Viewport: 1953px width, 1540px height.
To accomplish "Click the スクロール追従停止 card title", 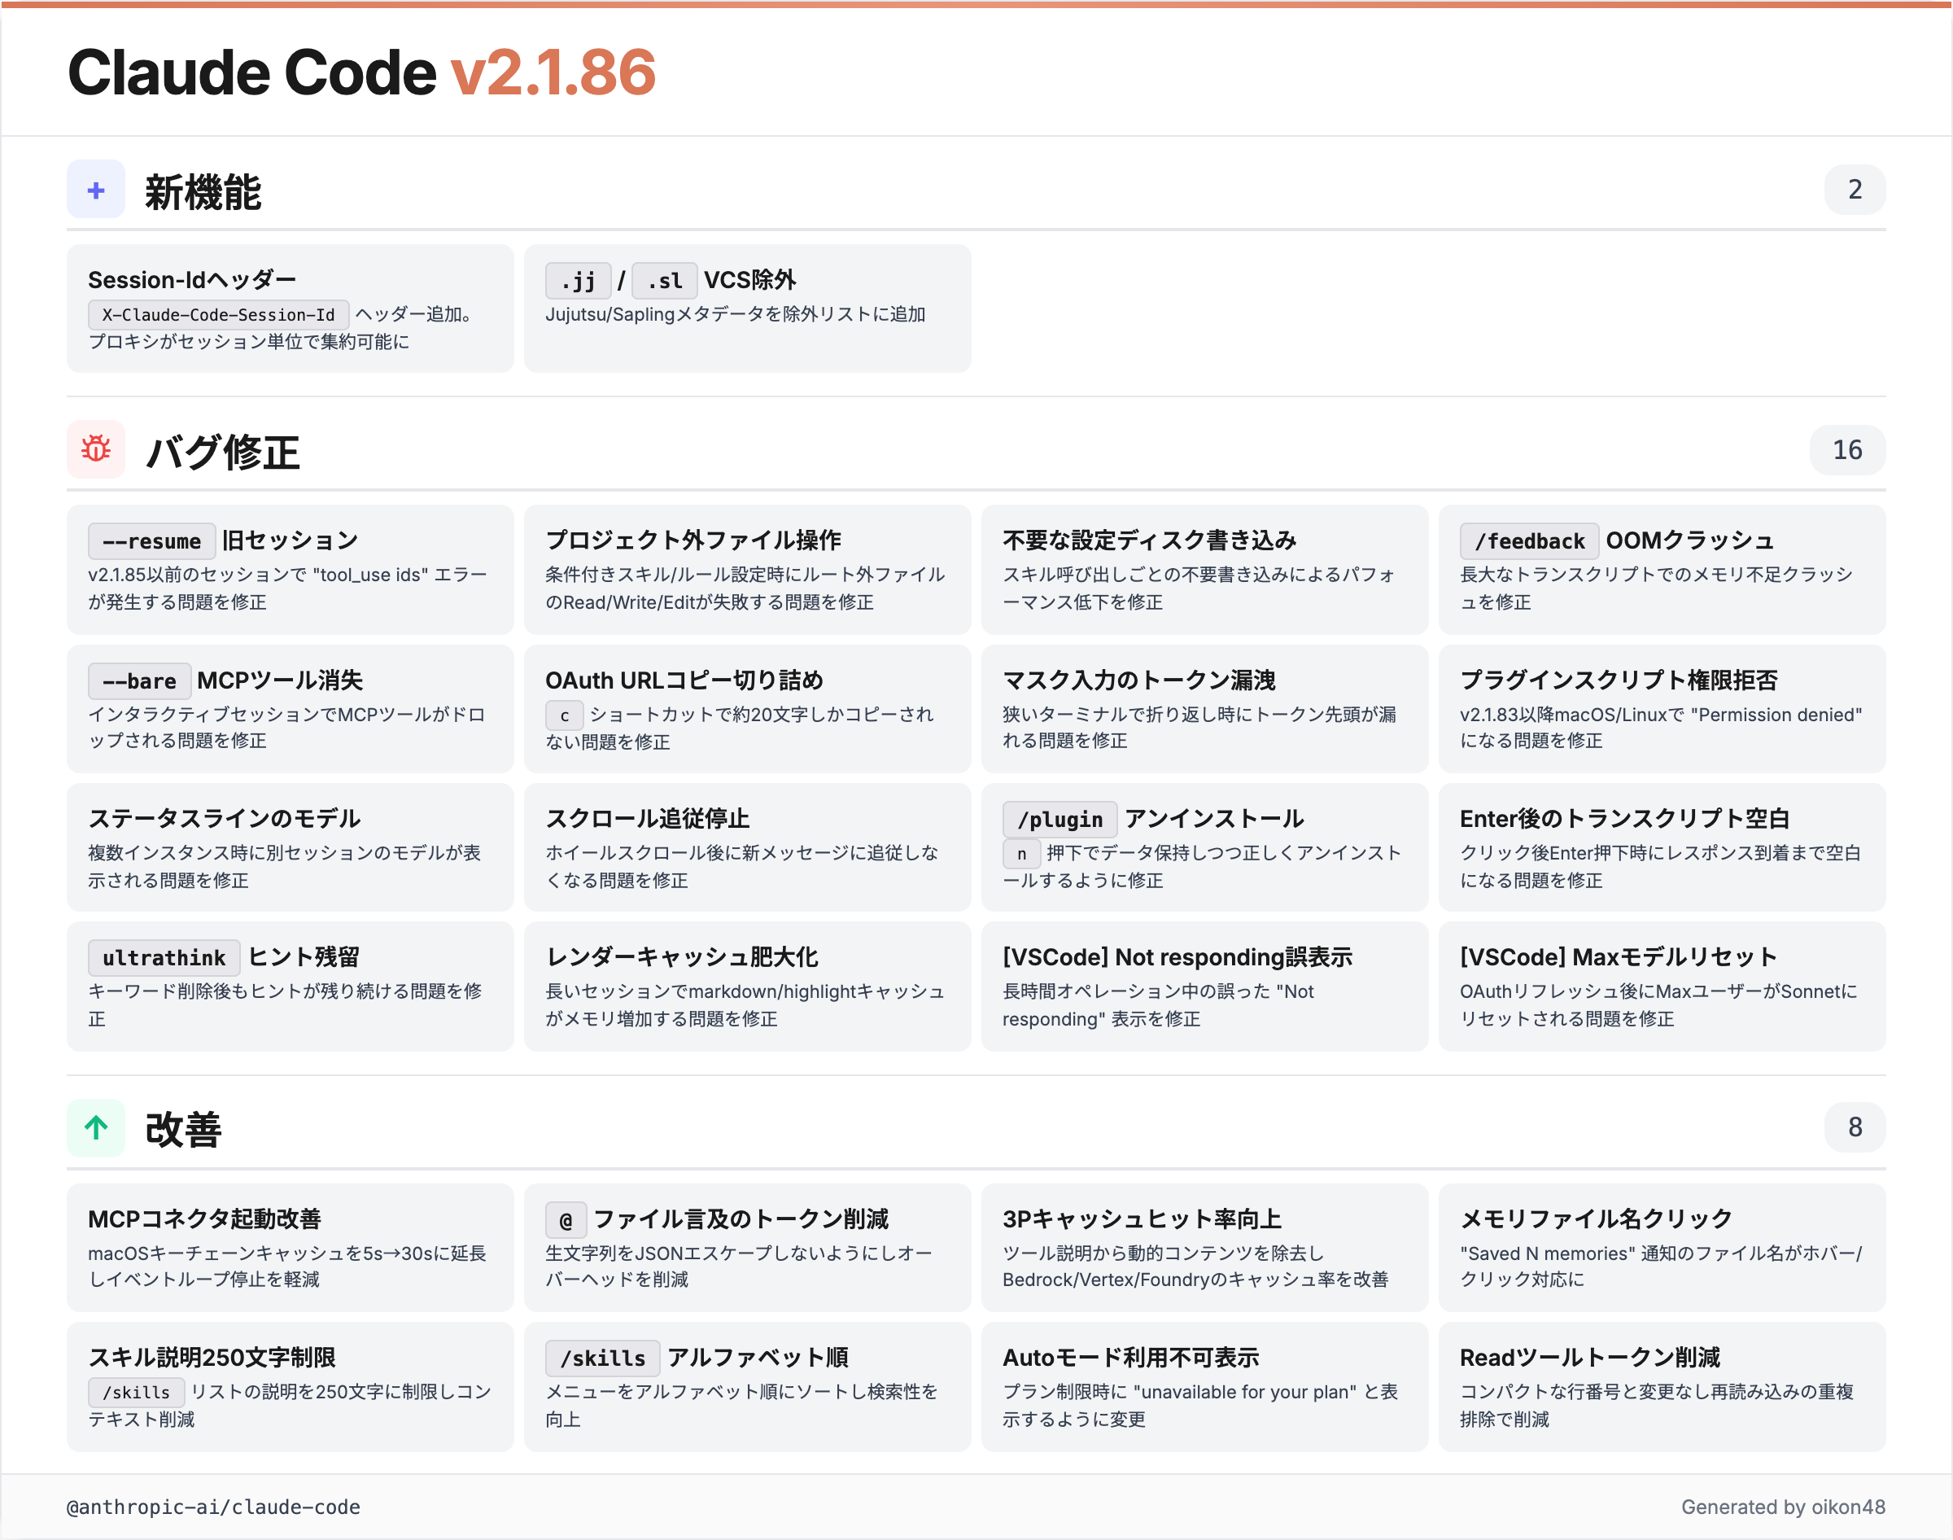I will 647,819.
